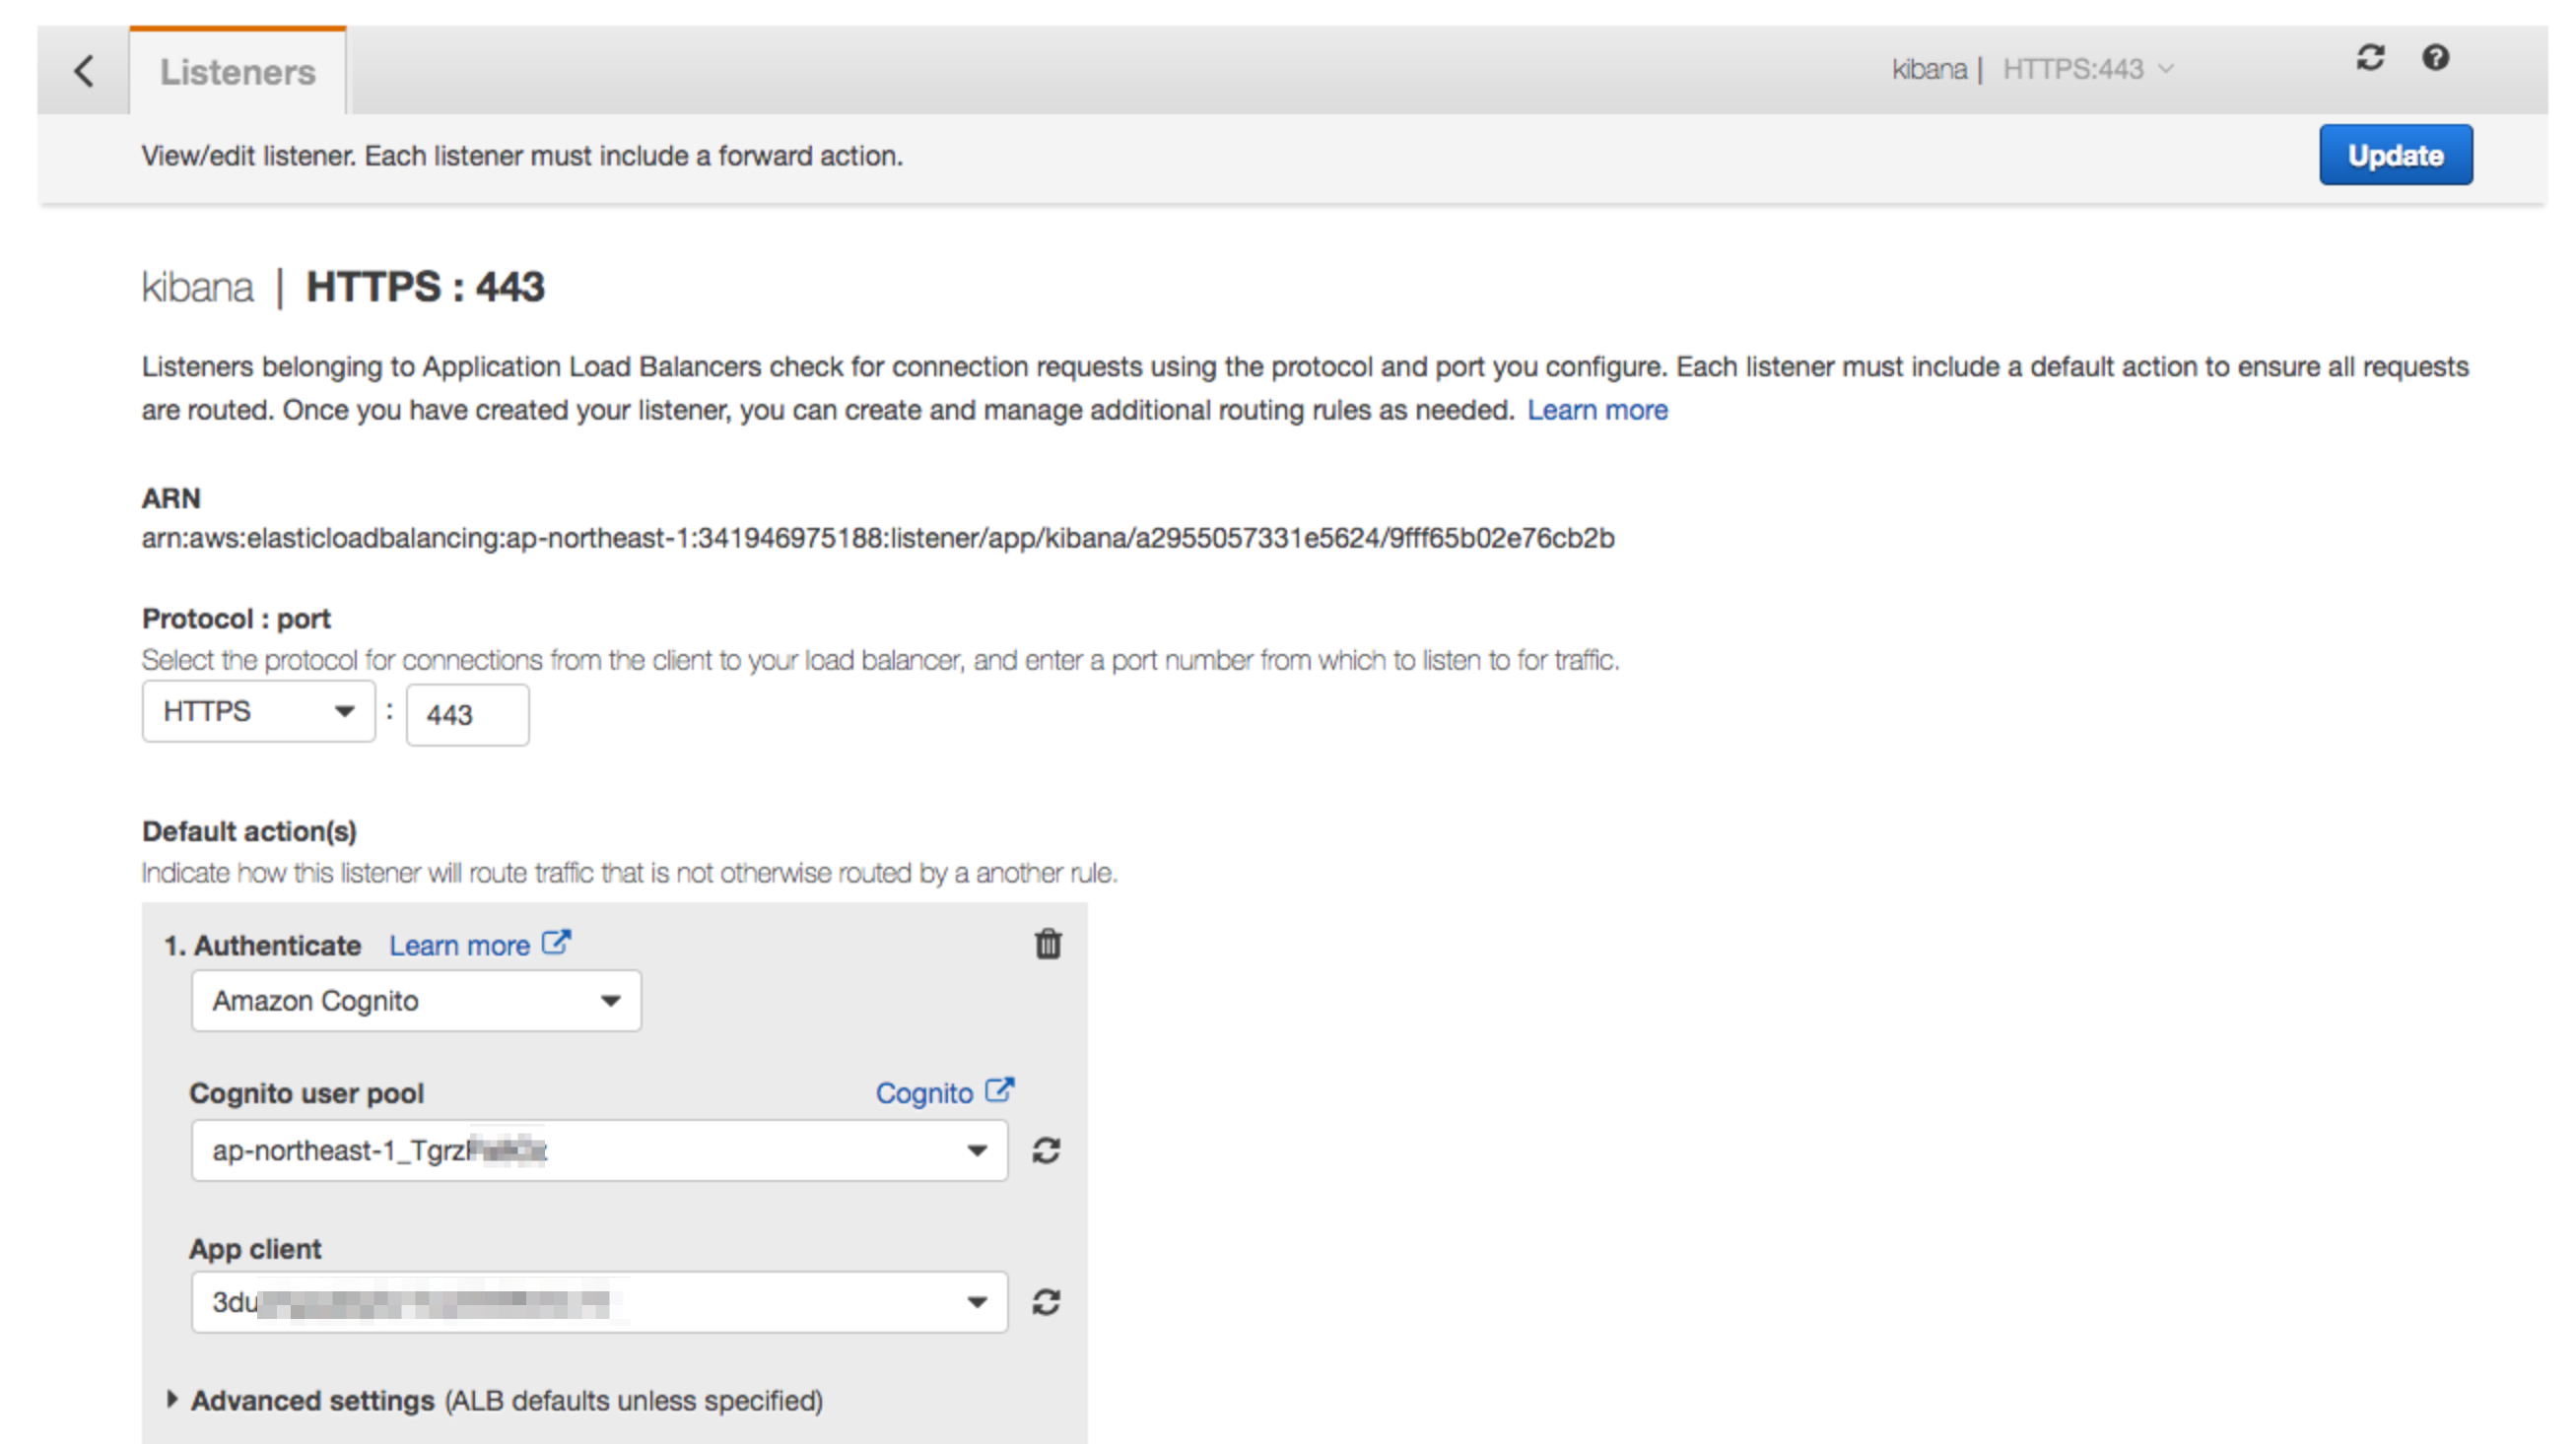
Task: Click the kibana breadcrumb in the top bar
Action: coord(1929,69)
